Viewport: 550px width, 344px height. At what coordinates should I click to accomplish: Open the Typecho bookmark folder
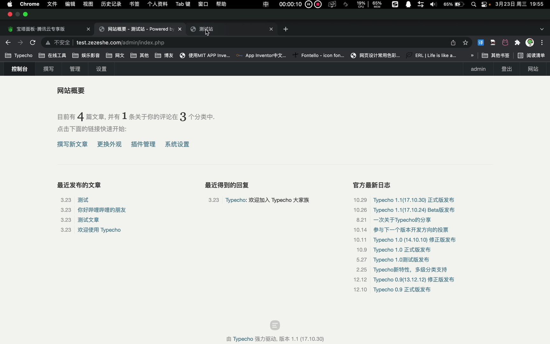click(19, 55)
